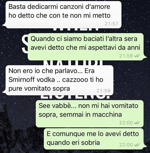This screenshot has height=153, width=150.
Task: Tap the words 'Smirnoff vodka' in the message
Action: click(32, 80)
